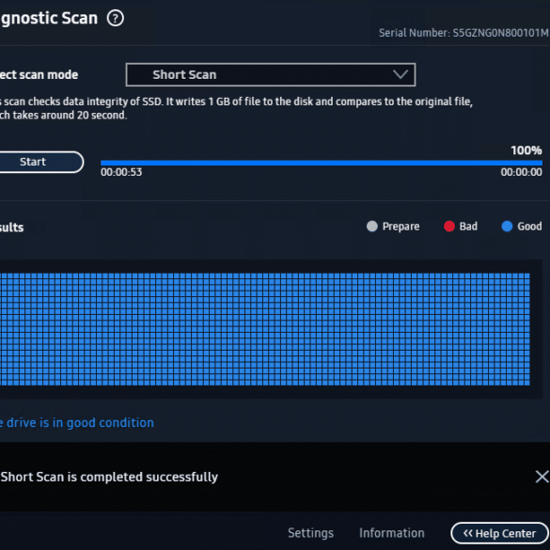Click the blue scan progress bar

coord(322,163)
